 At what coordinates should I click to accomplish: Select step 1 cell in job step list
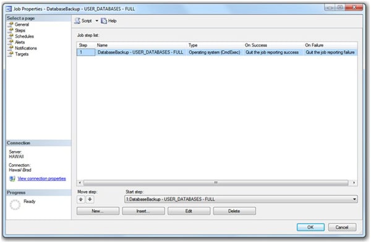pos(86,52)
